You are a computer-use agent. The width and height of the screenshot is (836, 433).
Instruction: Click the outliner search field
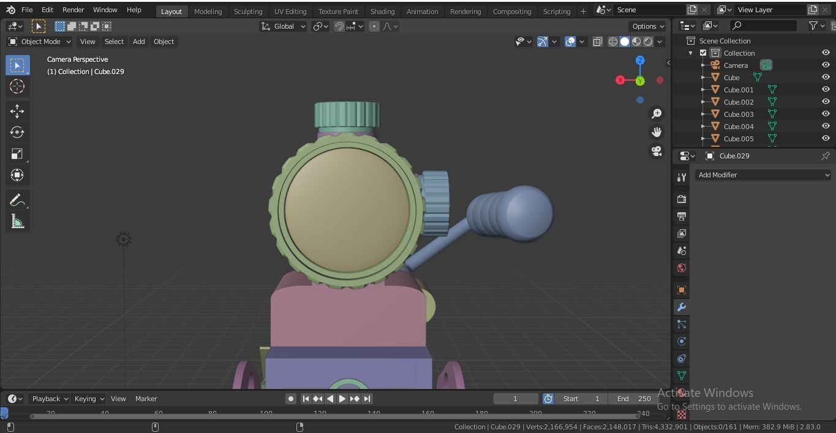tap(764, 26)
